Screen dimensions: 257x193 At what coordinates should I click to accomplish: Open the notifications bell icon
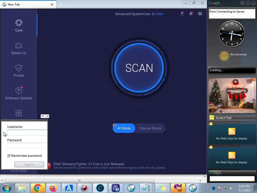pos(191,13)
